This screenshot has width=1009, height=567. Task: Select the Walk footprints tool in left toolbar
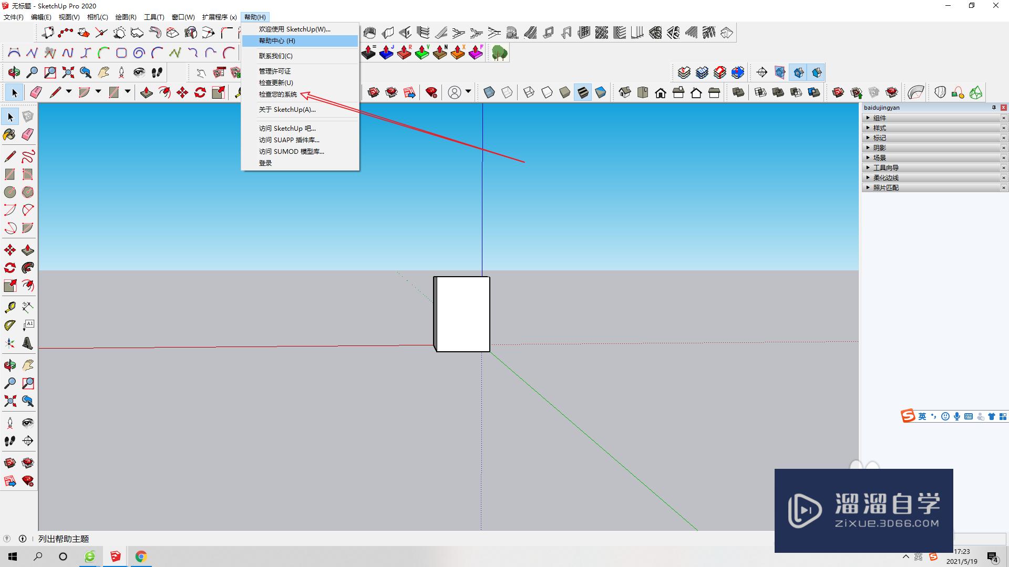[9, 440]
